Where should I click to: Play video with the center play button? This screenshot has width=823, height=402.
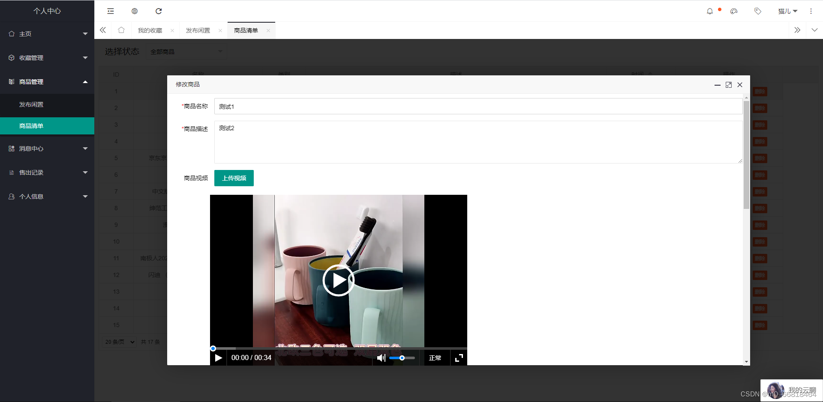(x=339, y=280)
